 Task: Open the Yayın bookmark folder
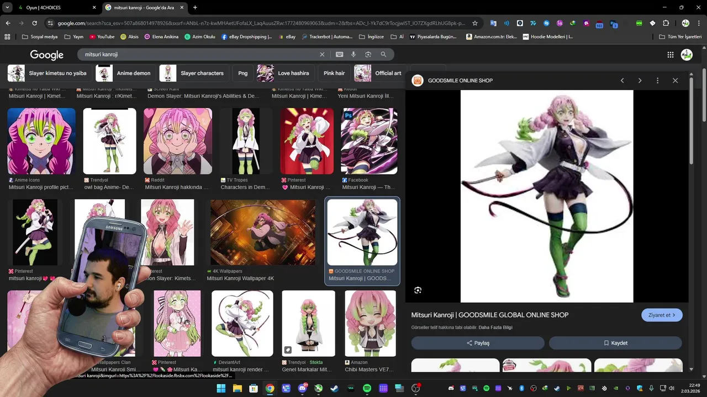coord(73,37)
